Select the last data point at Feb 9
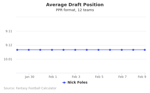This screenshot has width=150, height=93. coord(145,50)
